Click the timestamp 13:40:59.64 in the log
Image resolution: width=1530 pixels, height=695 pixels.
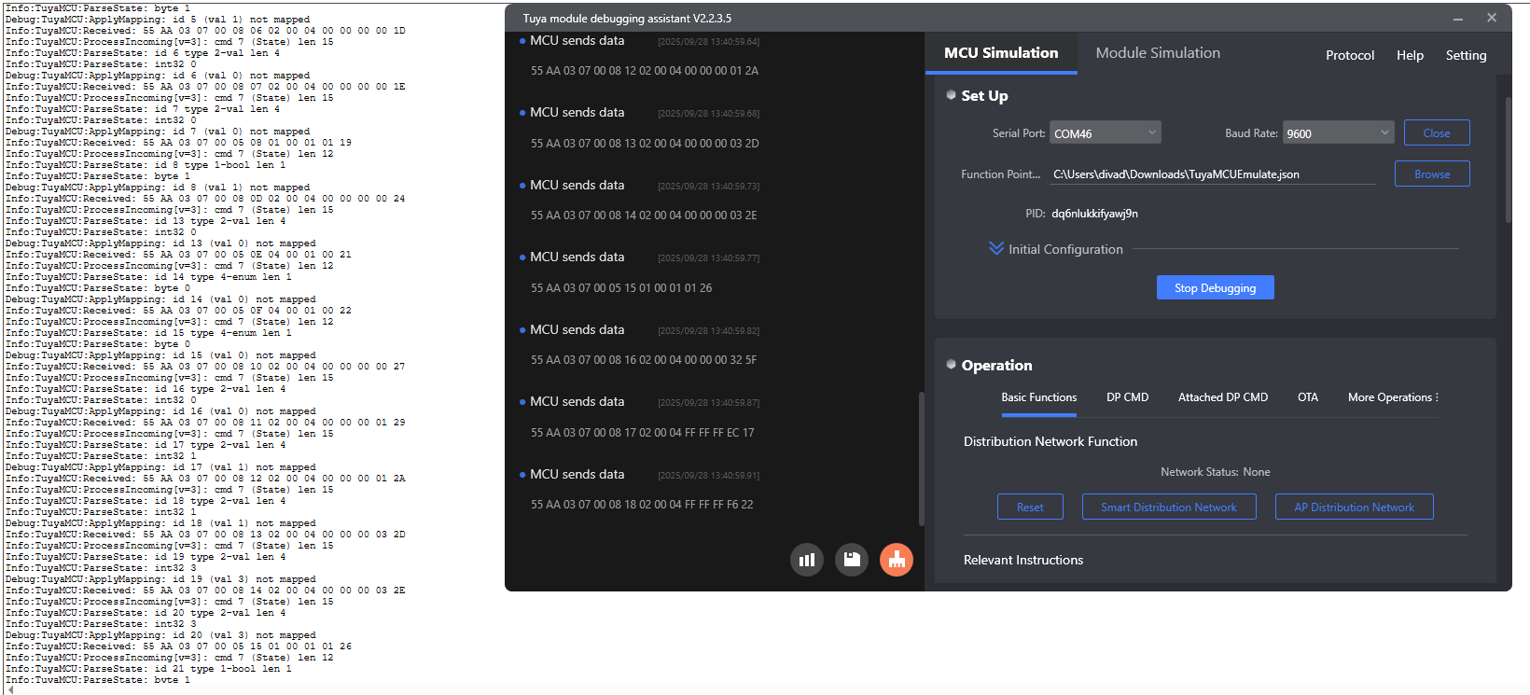coord(709,42)
